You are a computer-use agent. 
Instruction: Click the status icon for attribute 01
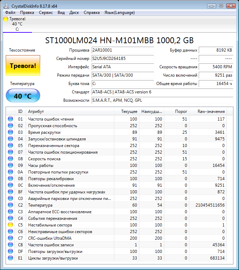tap(10, 119)
